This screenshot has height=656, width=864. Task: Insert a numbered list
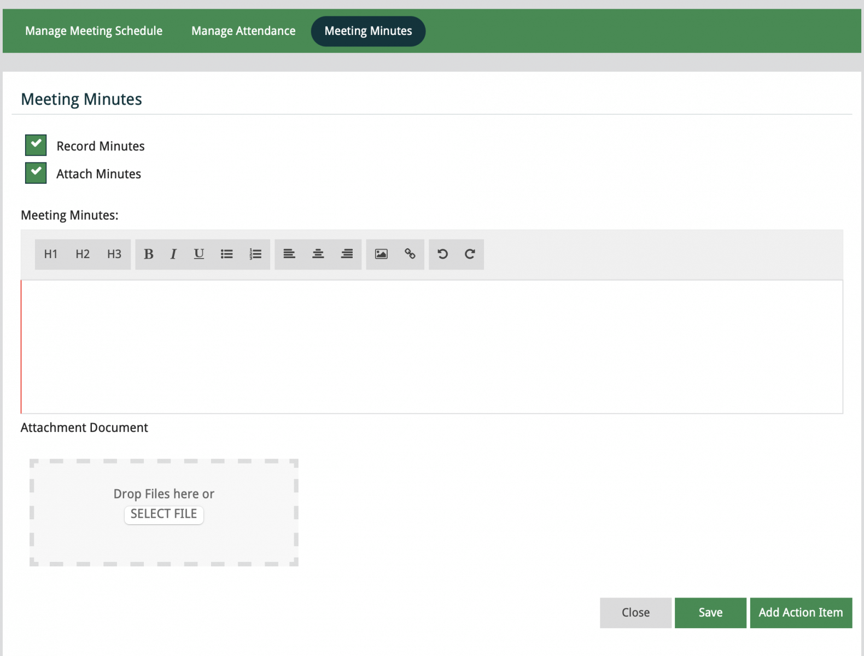pos(255,254)
